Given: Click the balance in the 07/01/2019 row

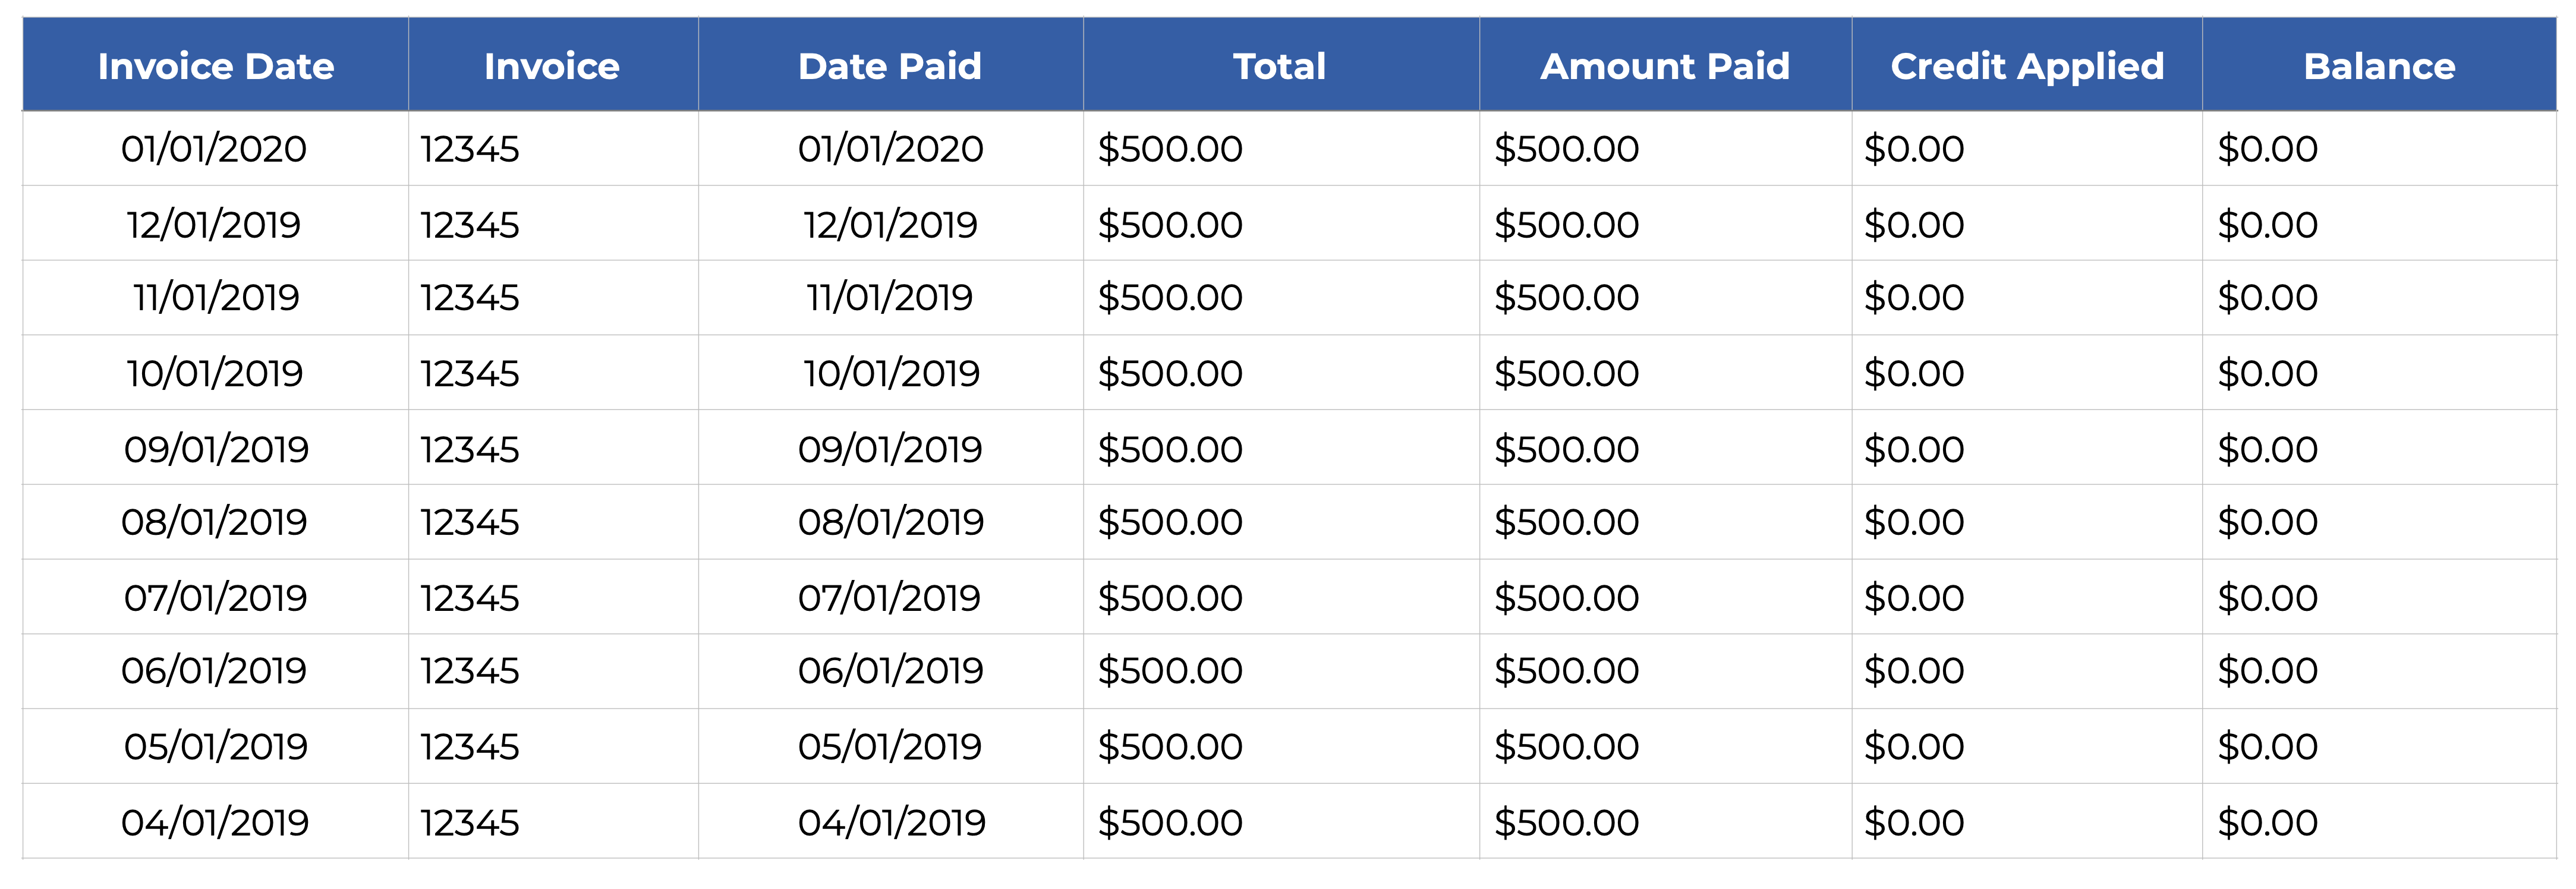Looking at the screenshot, I should pyautogui.click(x=2267, y=598).
